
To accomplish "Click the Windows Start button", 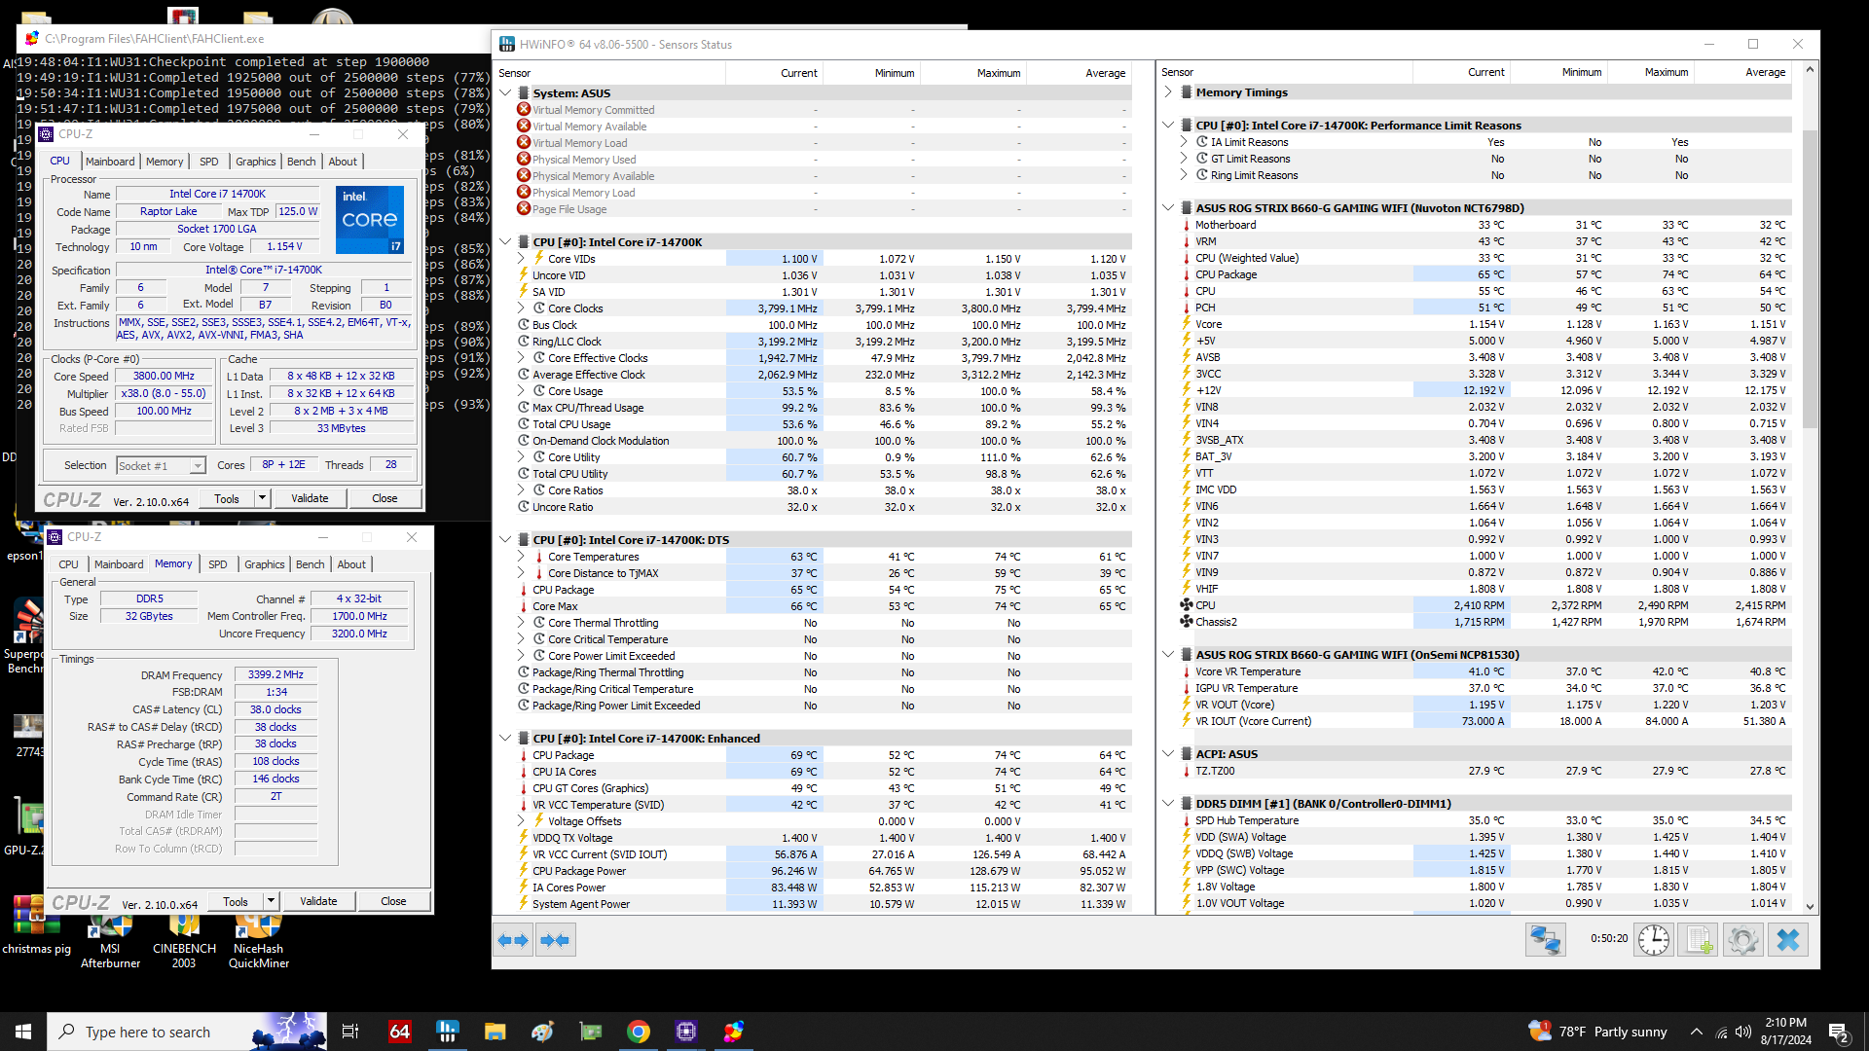I will coord(23,1032).
